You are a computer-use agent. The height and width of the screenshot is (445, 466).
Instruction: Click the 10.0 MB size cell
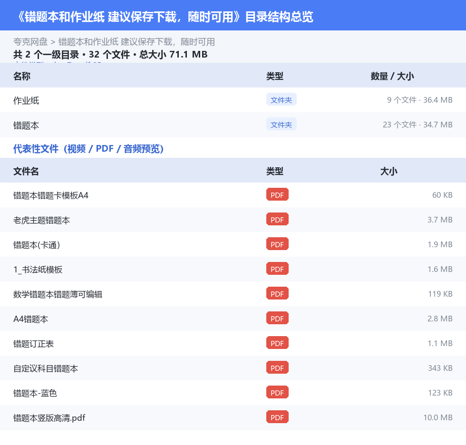pos(438,417)
